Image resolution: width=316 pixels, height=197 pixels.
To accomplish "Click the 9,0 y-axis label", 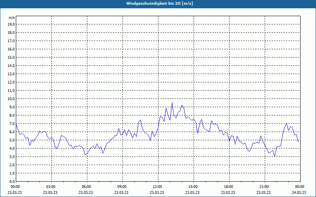I will [12, 107].
